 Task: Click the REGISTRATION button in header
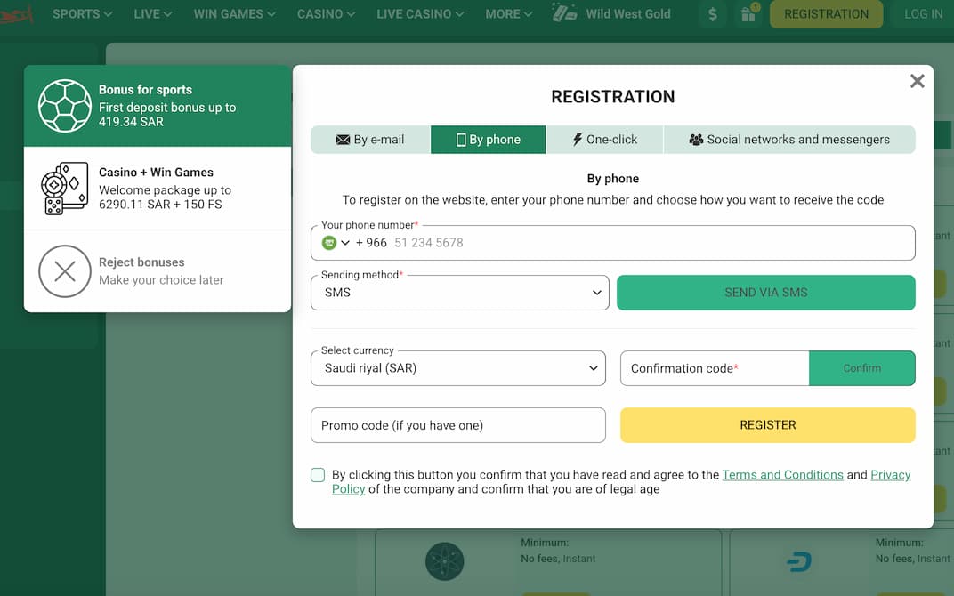pyautogui.click(x=826, y=14)
